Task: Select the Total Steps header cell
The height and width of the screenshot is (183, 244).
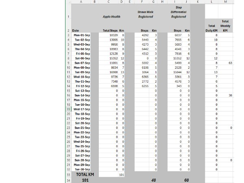Action: pos(110,30)
